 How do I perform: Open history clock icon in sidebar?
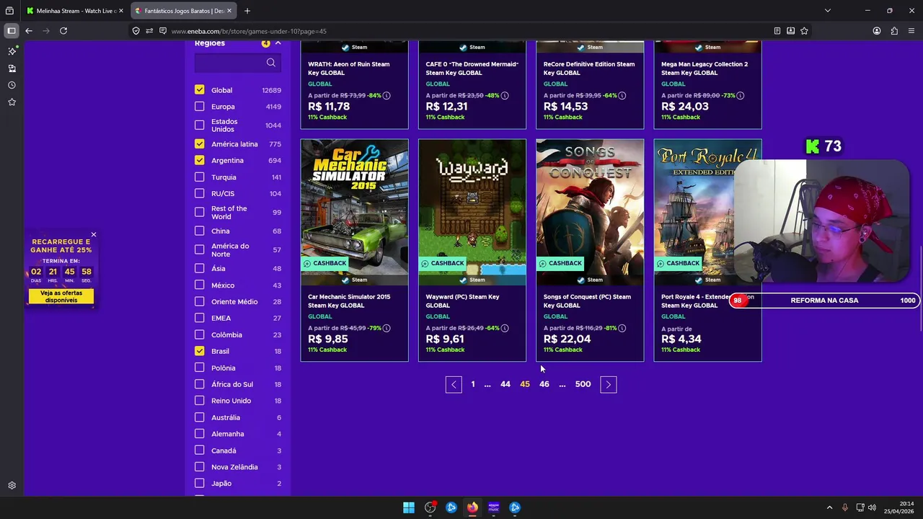[x=12, y=85]
